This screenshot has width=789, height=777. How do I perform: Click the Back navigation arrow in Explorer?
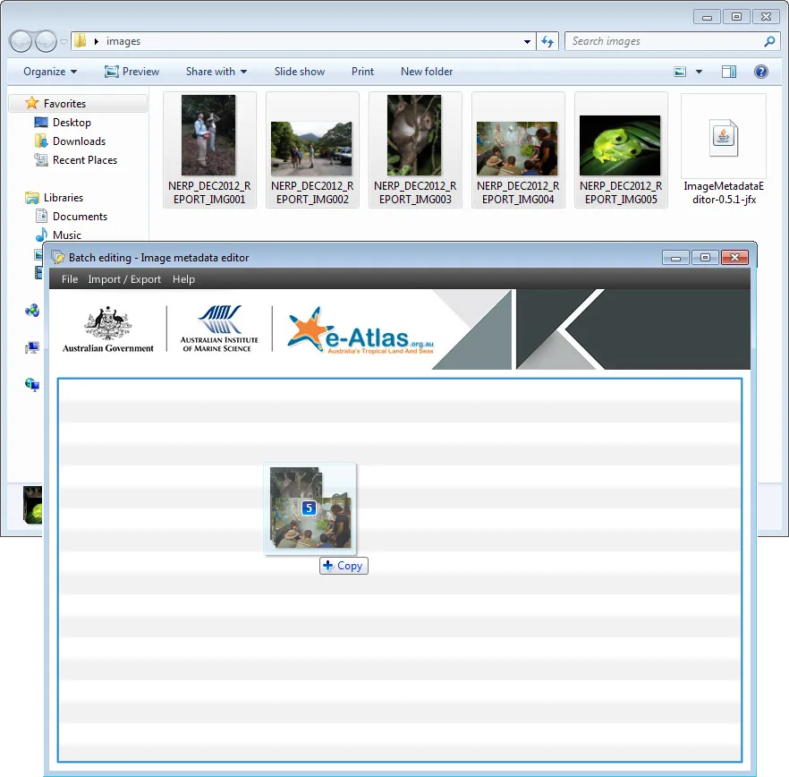click(x=21, y=41)
